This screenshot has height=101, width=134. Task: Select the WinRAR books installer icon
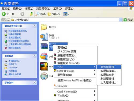click(x=44, y=66)
